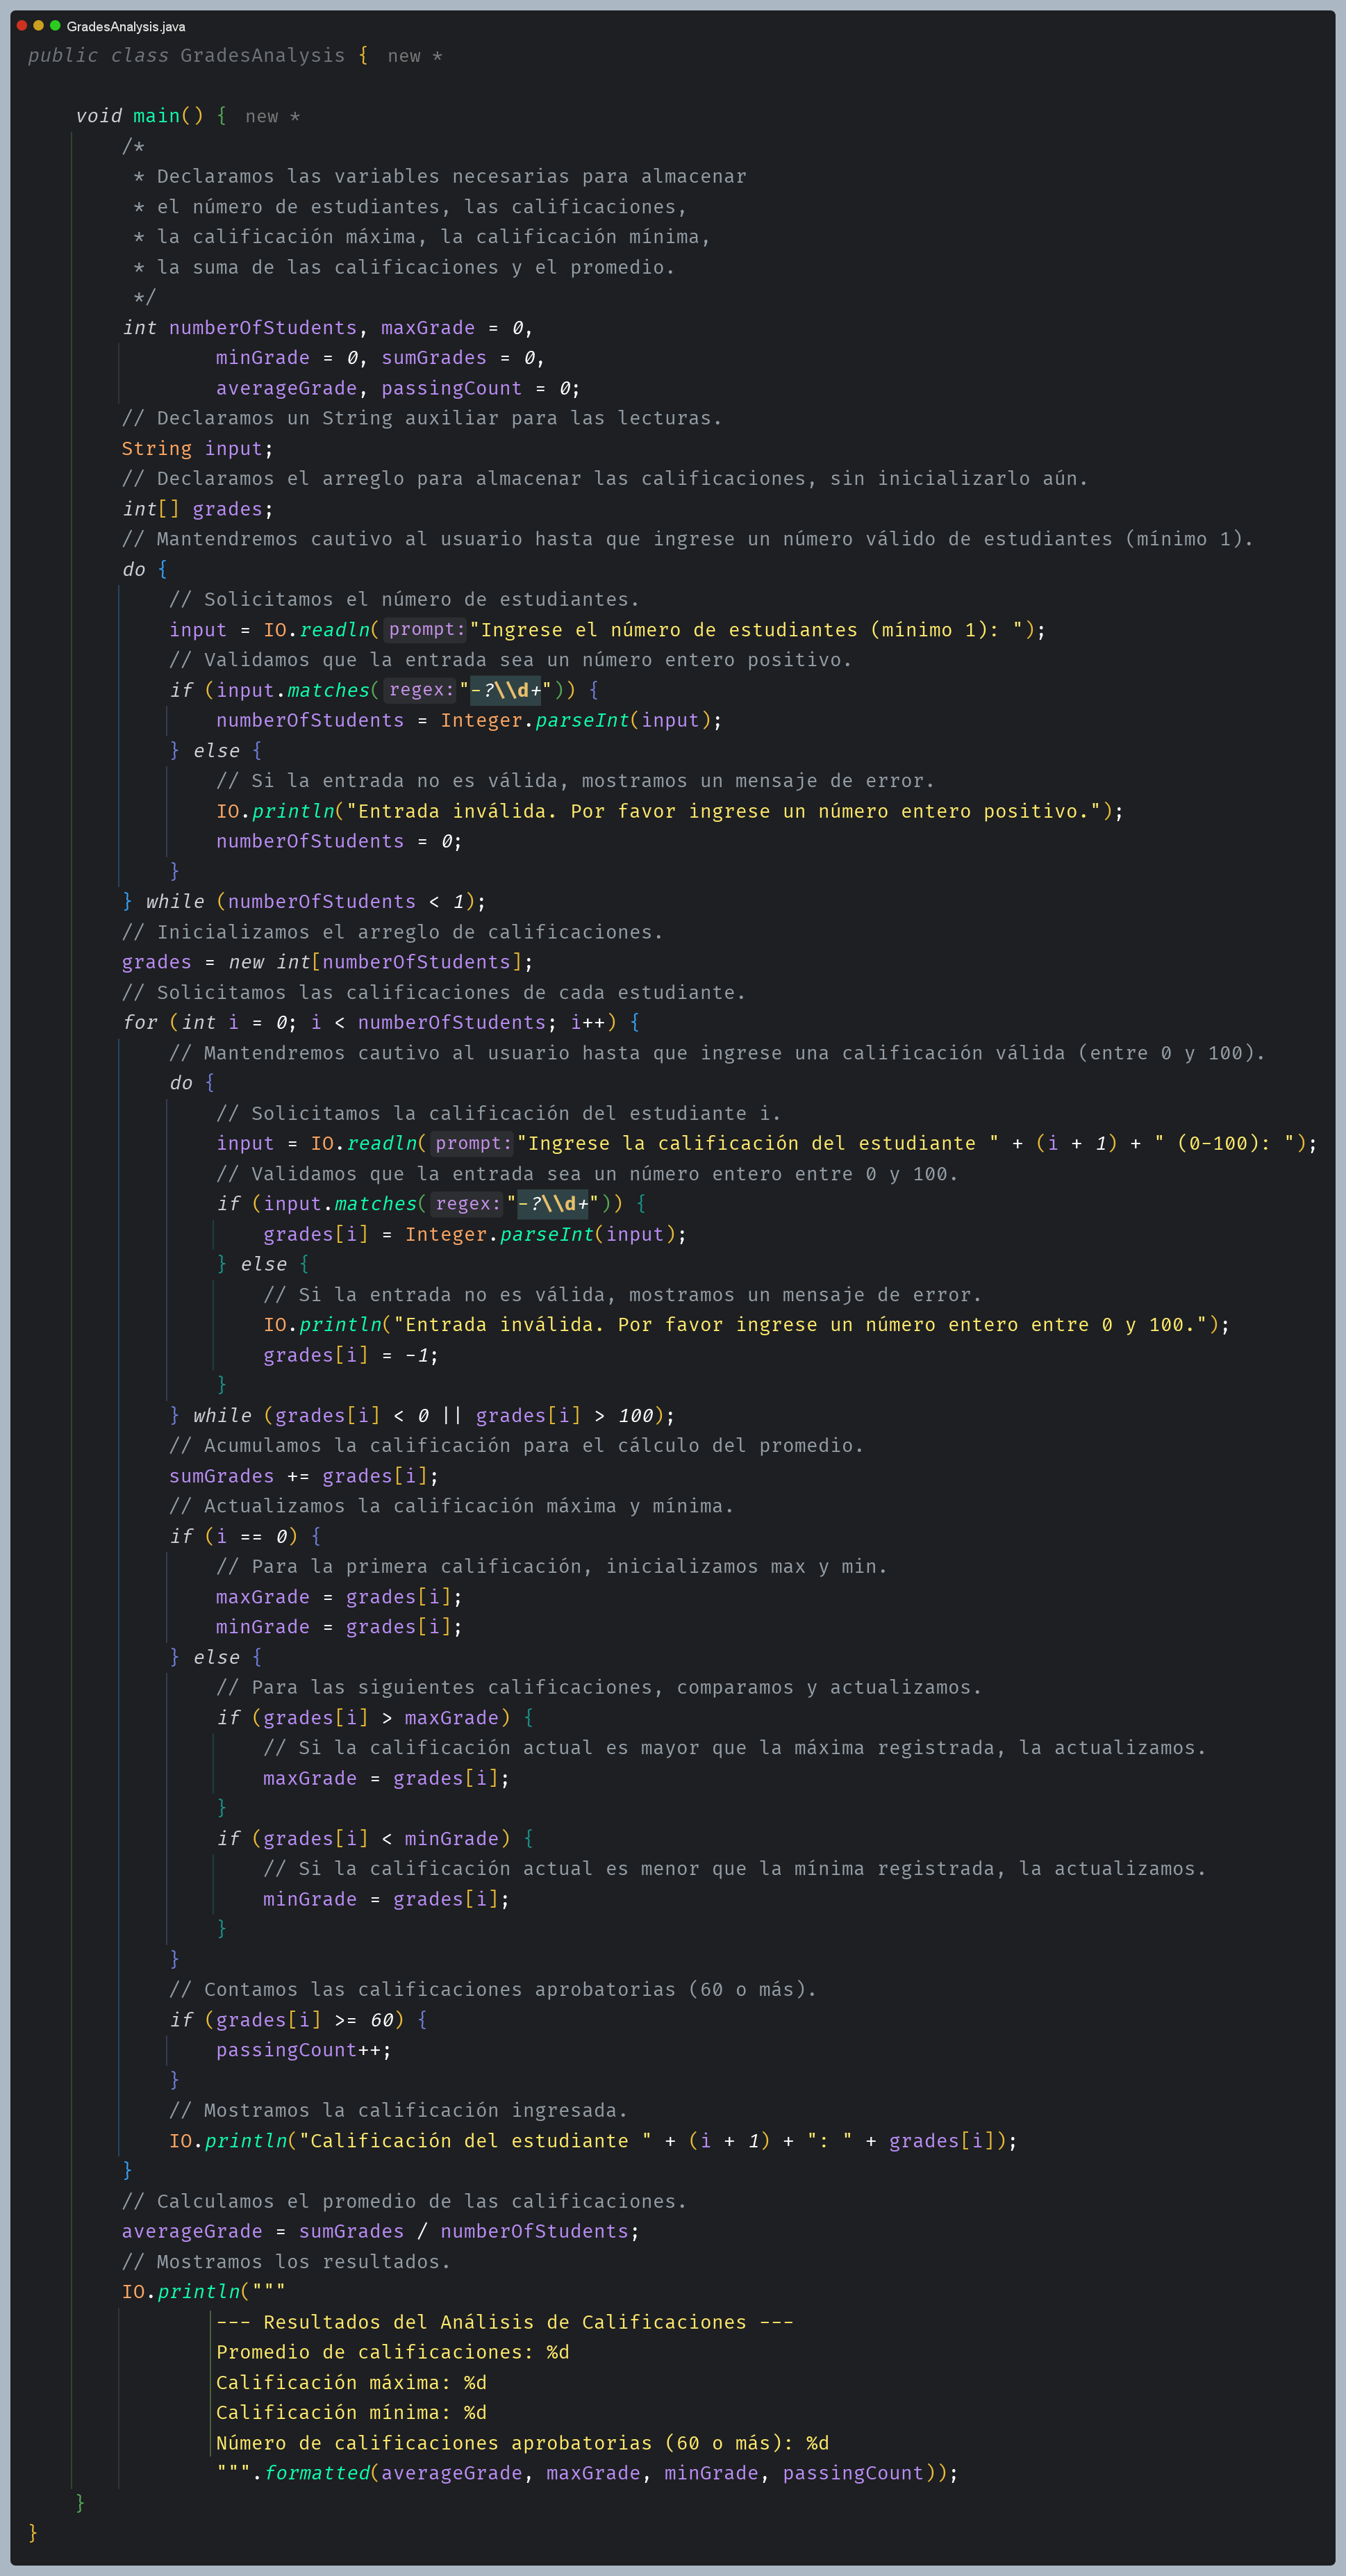This screenshot has width=1346, height=2576.
Task: Click the 'new *' usage hint beside class GradesAnalysis
Action: click(414, 56)
